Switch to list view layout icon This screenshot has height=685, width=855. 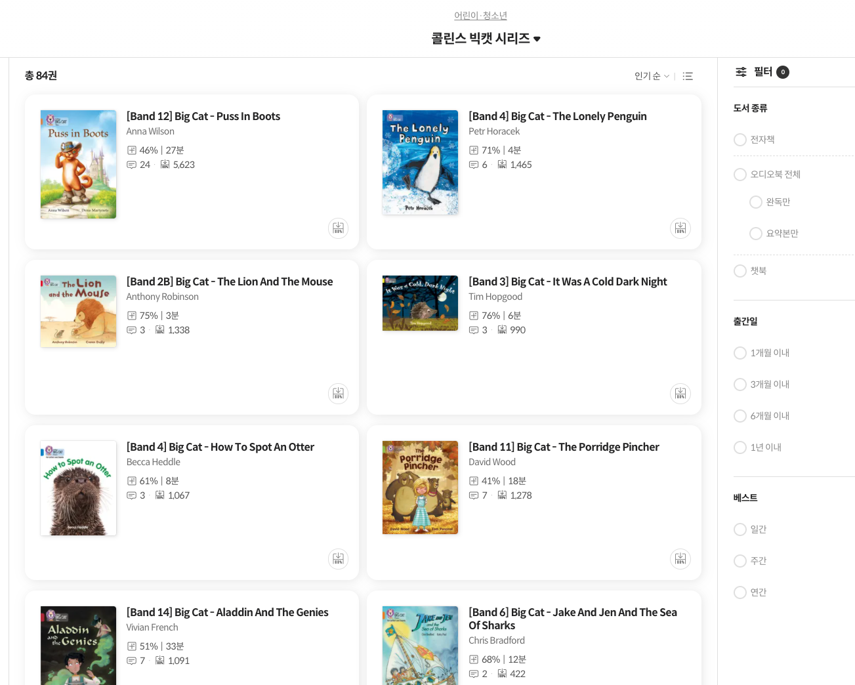pos(688,76)
